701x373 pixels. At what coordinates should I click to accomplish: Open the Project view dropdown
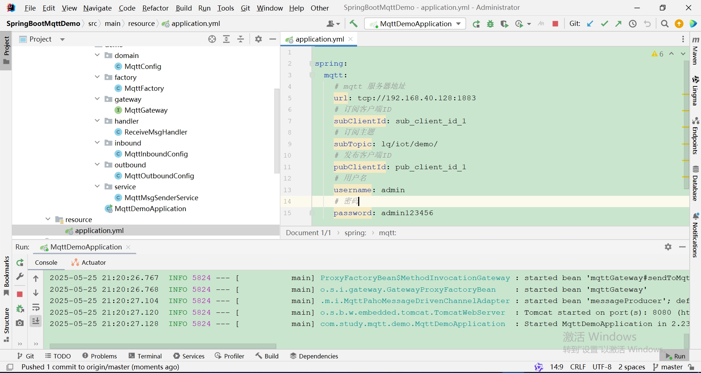click(x=62, y=39)
